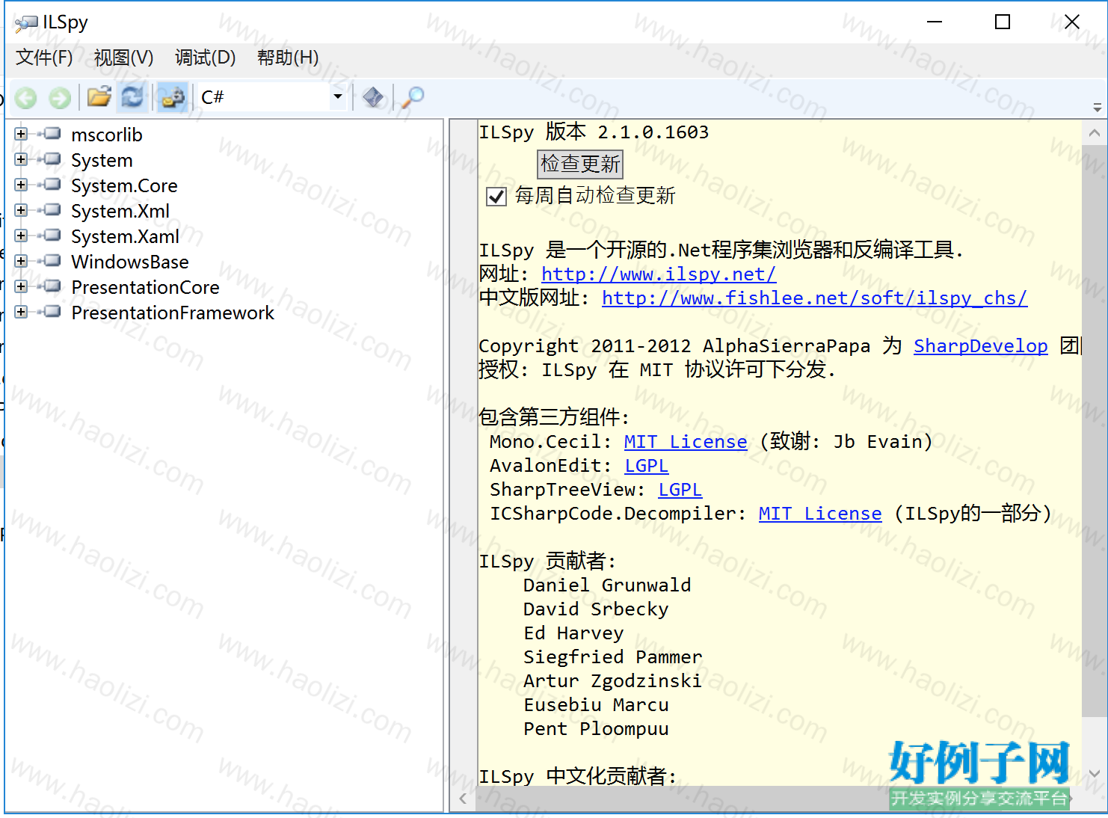
Task: Click contributor name Siegfried Pammer
Action: tap(613, 657)
